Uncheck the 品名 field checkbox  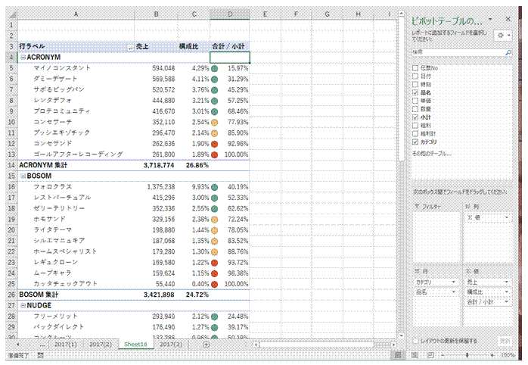415,92
